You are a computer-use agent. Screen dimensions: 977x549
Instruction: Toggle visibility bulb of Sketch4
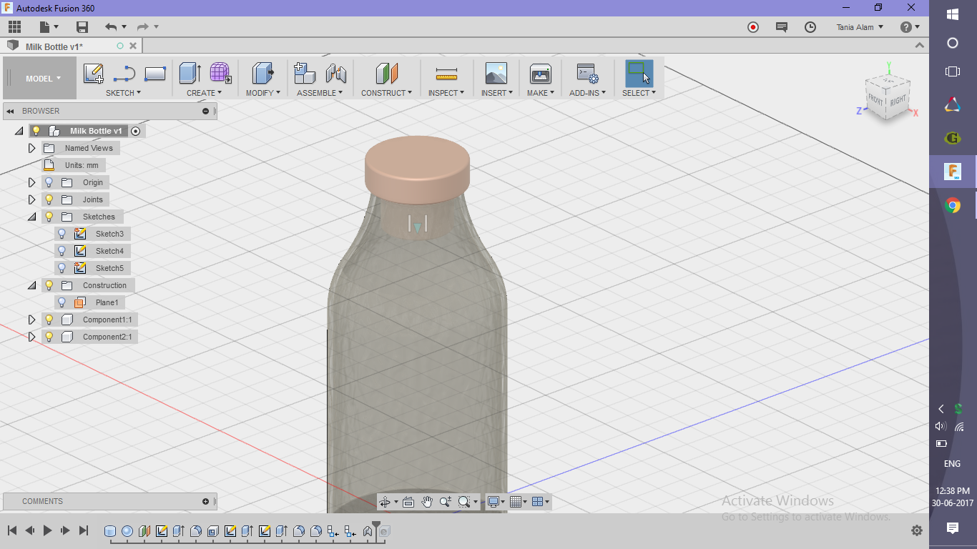[62, 251]
